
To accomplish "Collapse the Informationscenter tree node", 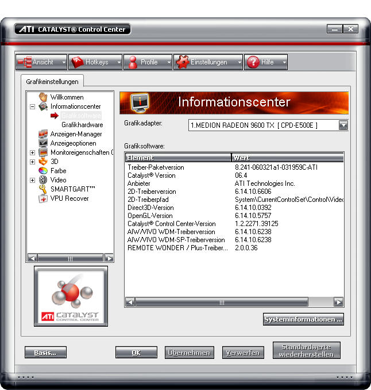I will pos(32,106).
